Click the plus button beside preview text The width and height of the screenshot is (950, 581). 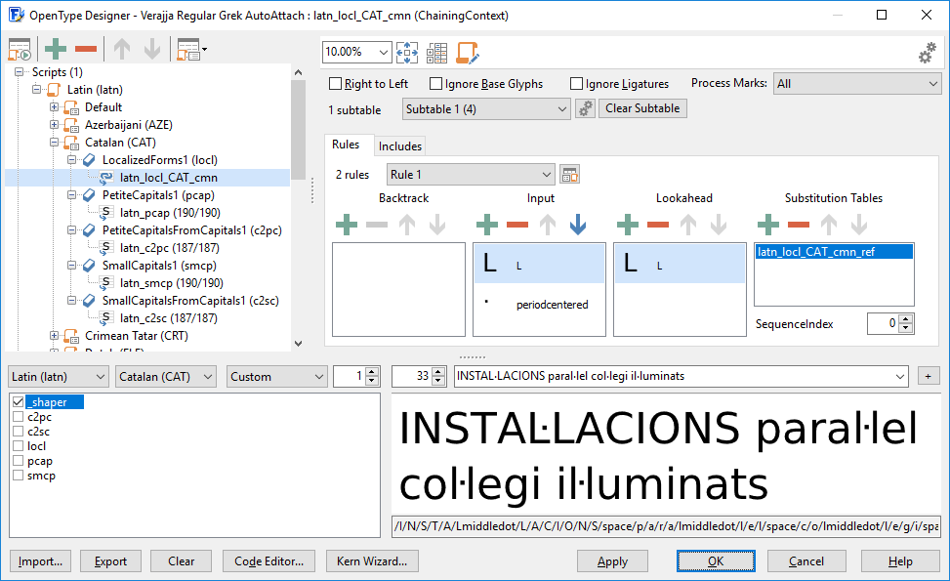[x=928, y=376]
